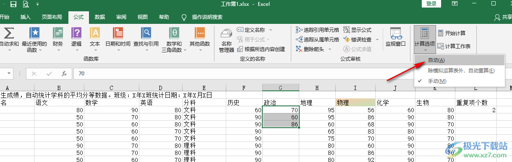Switch to the Review tab

[x=121, y=17]
